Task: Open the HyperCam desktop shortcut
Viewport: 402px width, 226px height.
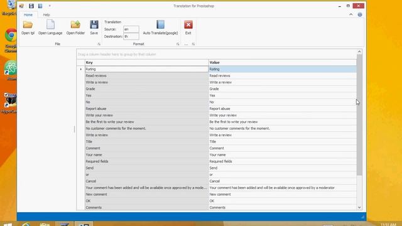Action: click(x=10, y=103)
